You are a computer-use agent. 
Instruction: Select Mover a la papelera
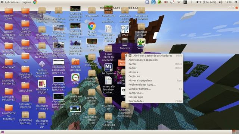154,80
